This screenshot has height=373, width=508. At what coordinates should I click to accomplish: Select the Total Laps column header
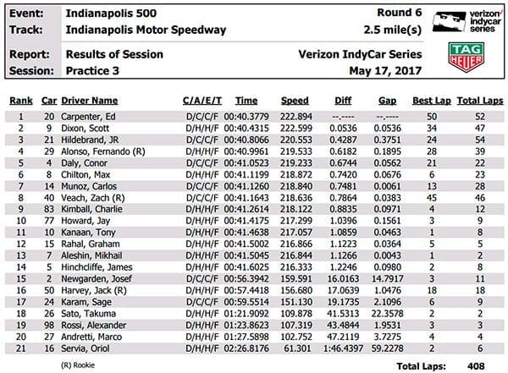click(x=477, y=101)
